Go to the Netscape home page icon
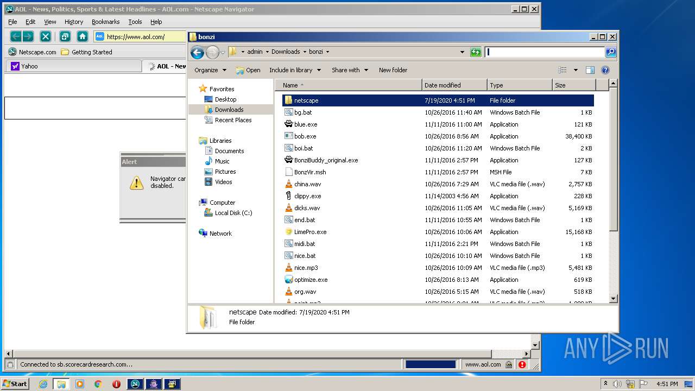Viewport: 695px width, 391px height. click(83, 36)
